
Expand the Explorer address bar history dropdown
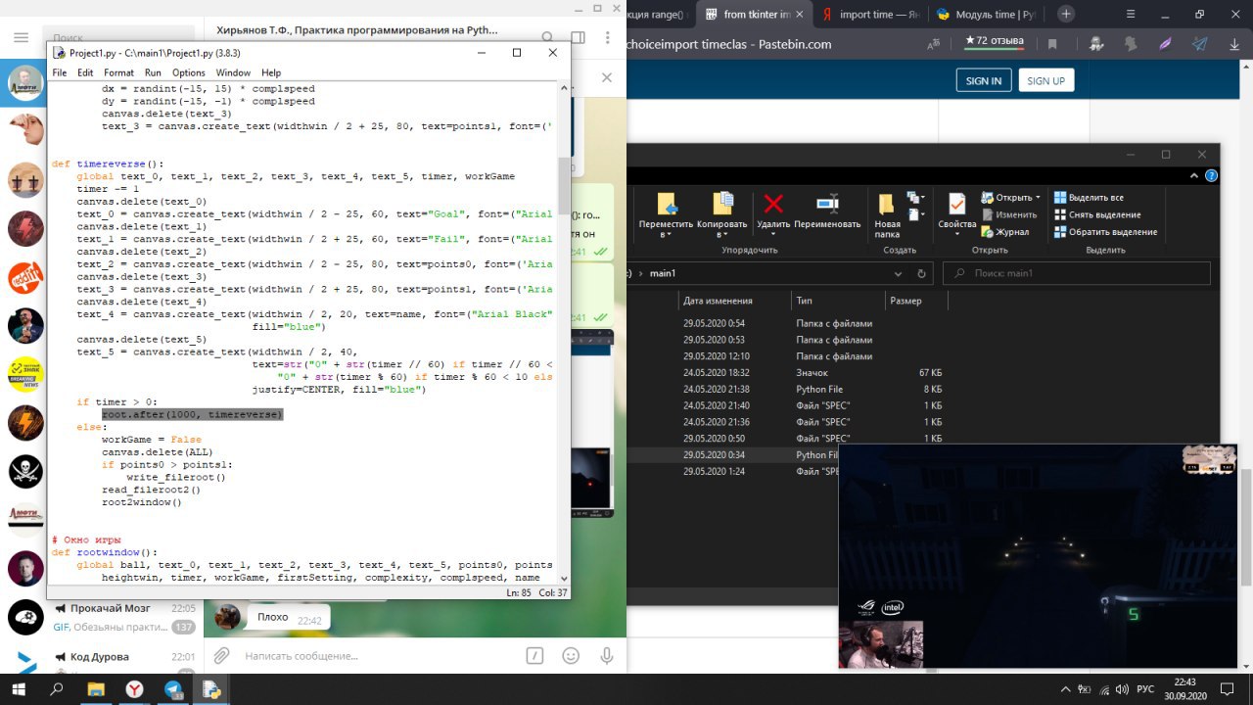pos(899,274)
